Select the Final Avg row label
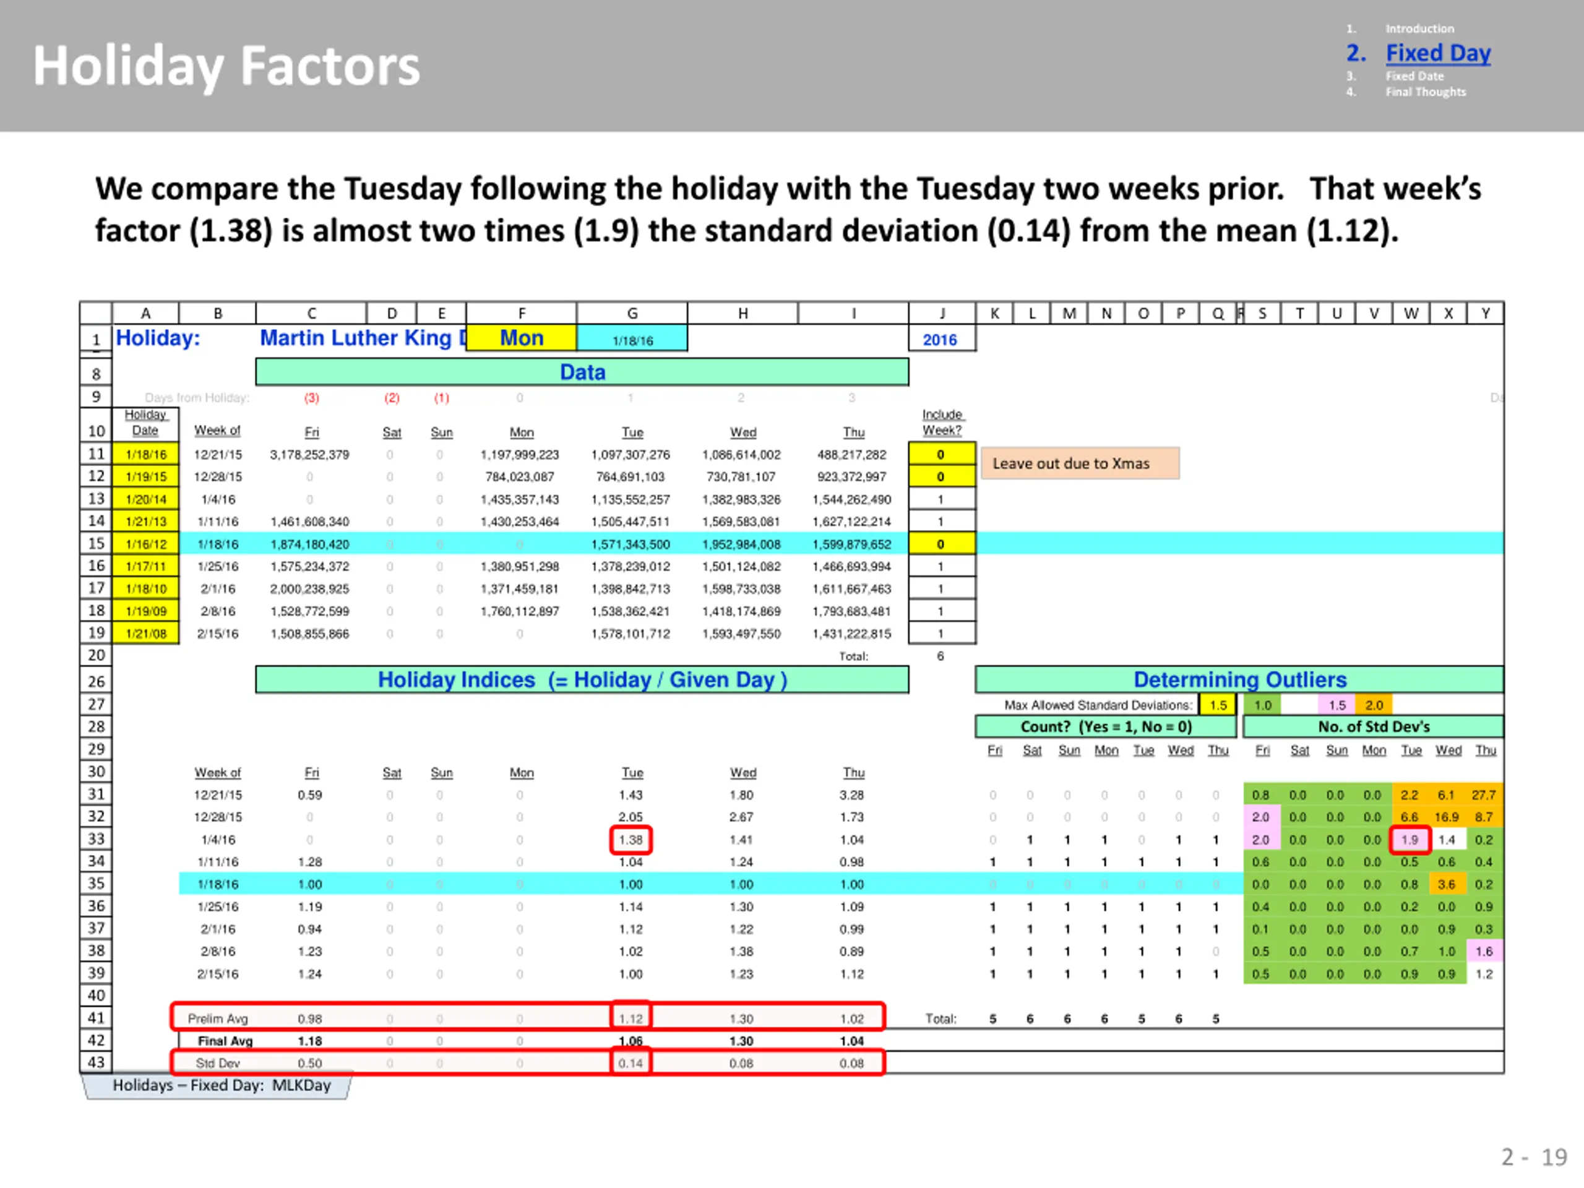 coord(225,1041)
